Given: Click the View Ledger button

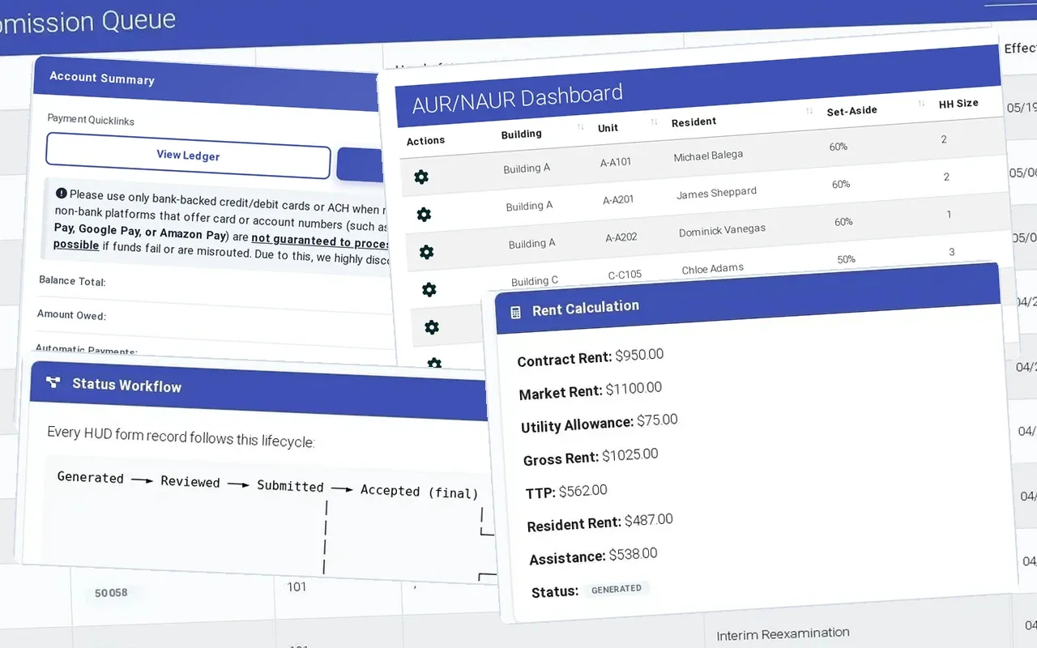Looking at the screenshot, I should [x=188, y=156].
